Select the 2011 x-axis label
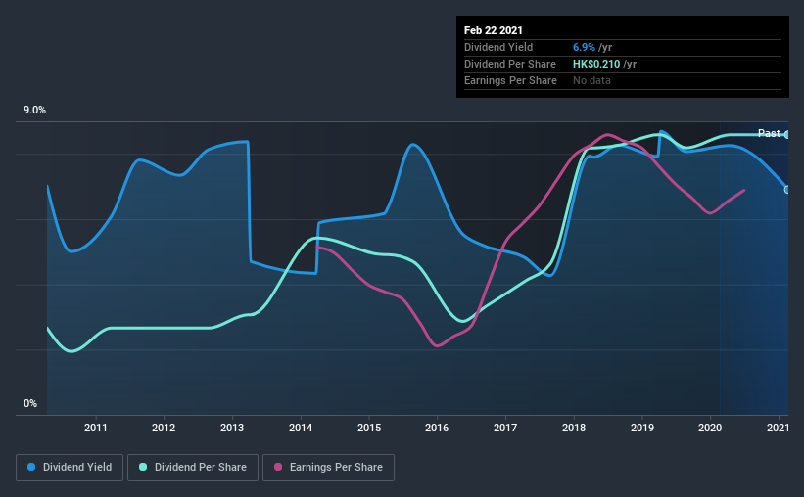The image size is (804, 497). click(95, 428)
